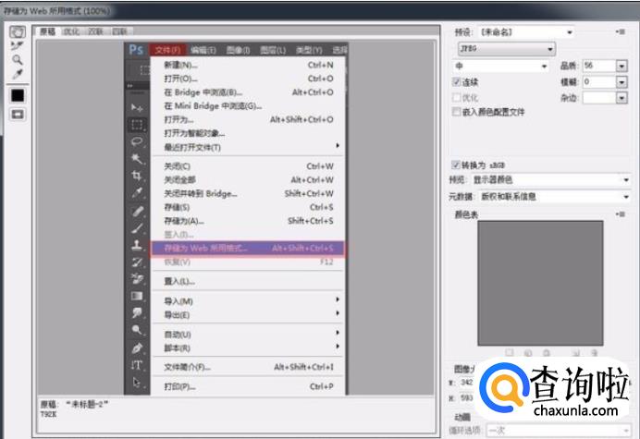640x439 pixels.
Task: Click the image width field showing 342
Action: [x=466, y=383]
